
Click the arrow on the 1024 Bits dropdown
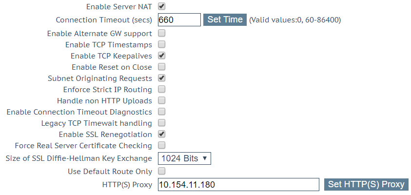point(205,158)
